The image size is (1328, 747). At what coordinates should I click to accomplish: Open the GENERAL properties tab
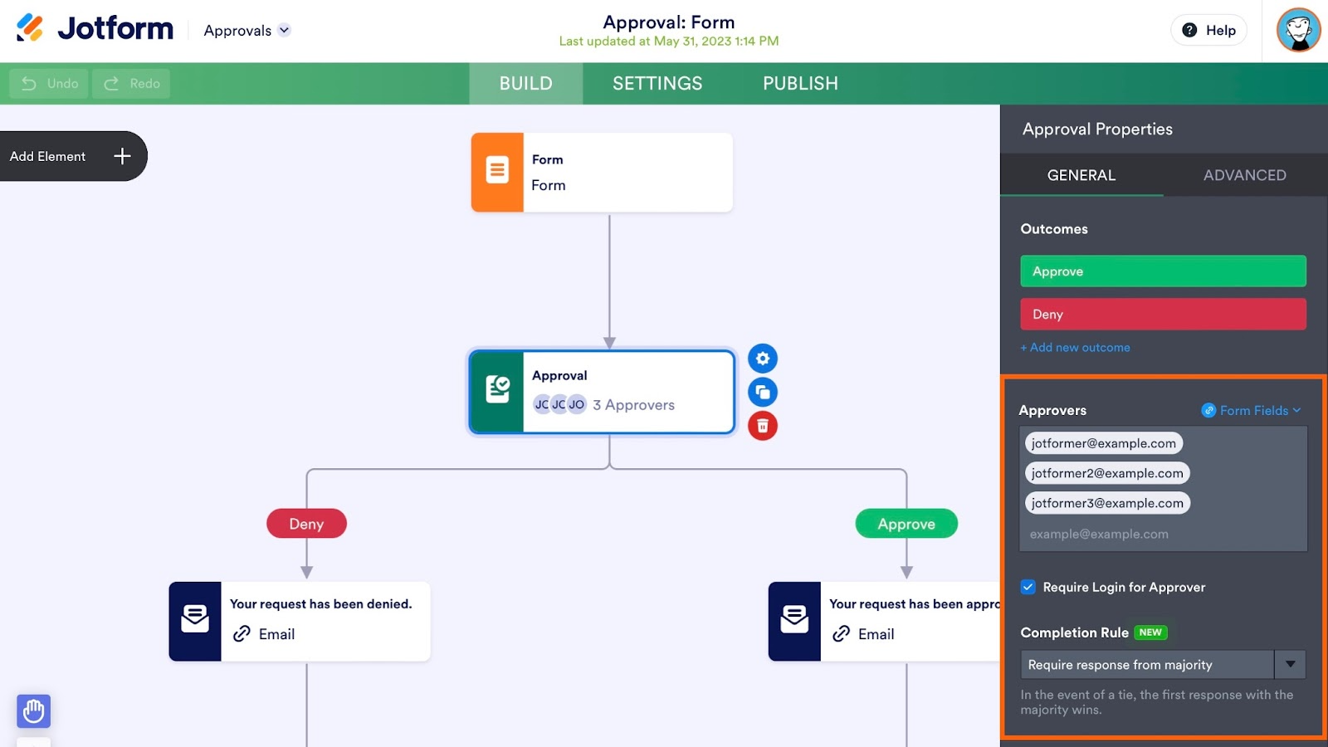pyautogui.click(x=1081, y=175)
